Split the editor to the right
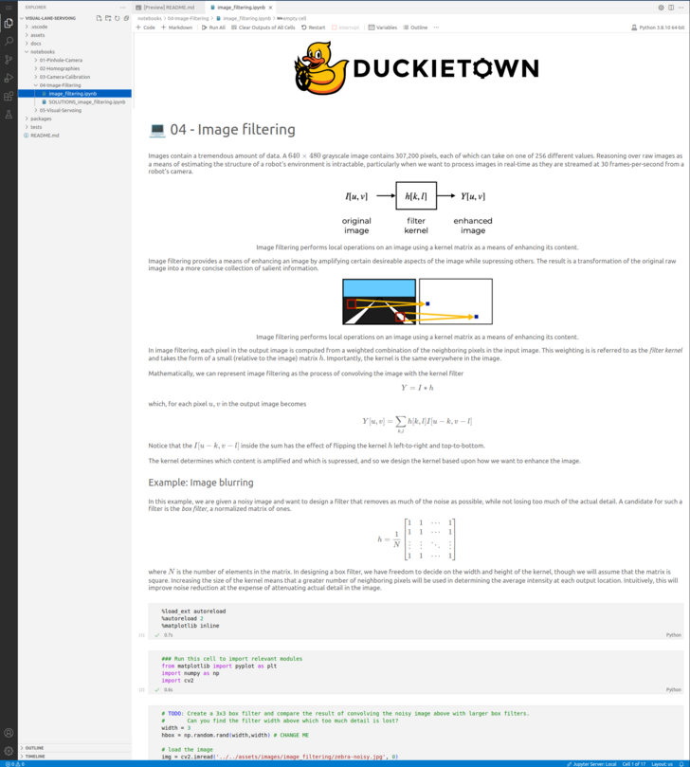 click(671, 8)
